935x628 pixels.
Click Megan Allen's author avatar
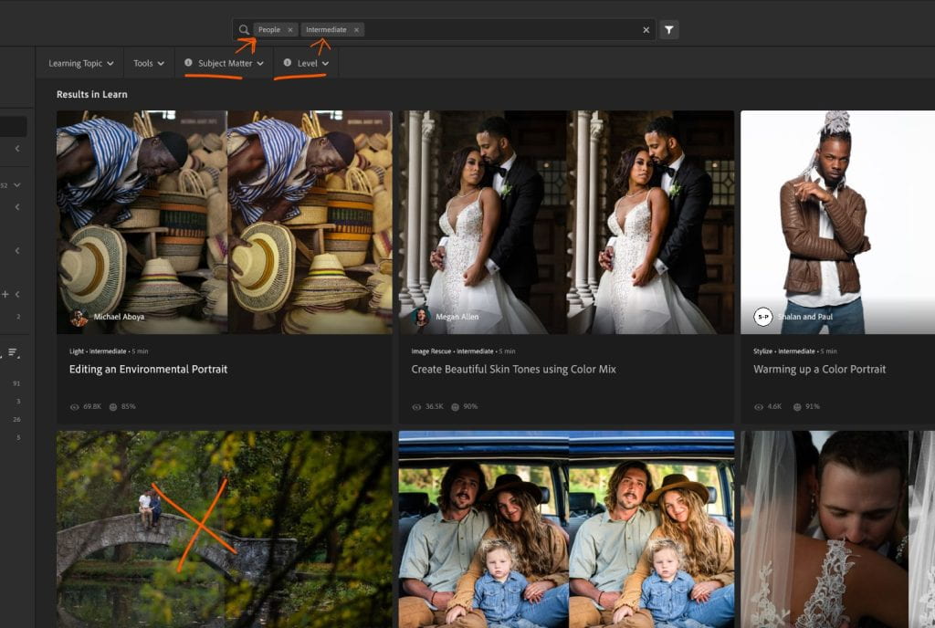[419, 317]
